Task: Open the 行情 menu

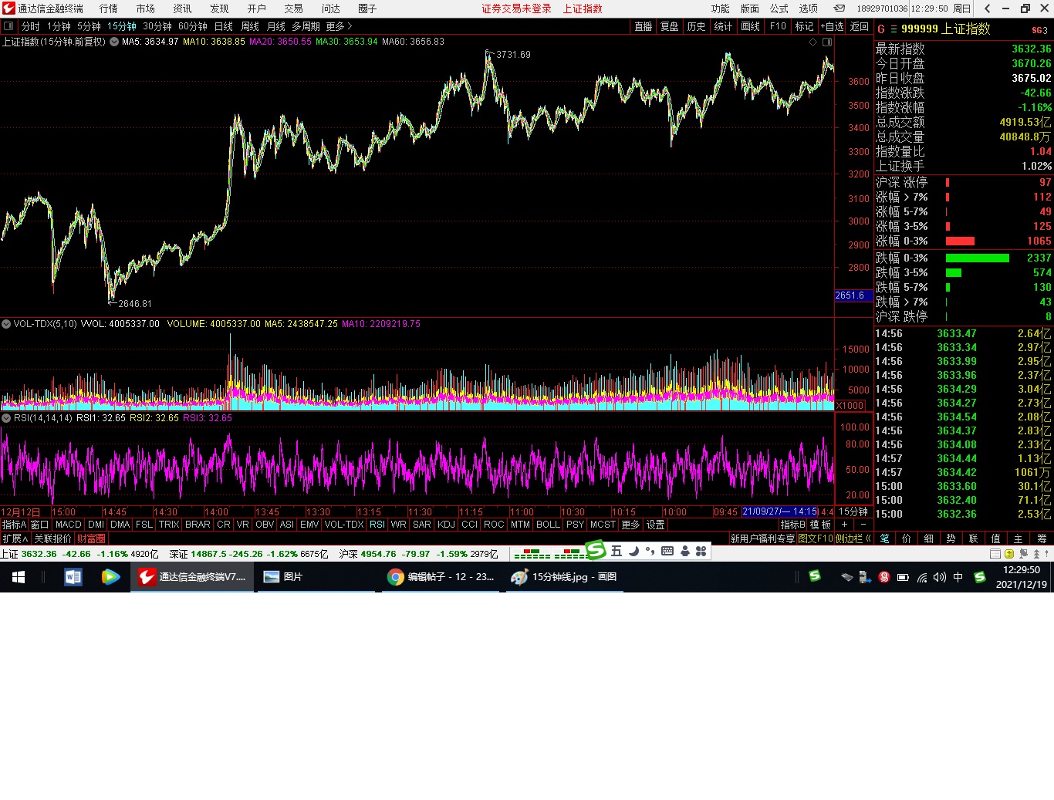Action: click(109, 8)
